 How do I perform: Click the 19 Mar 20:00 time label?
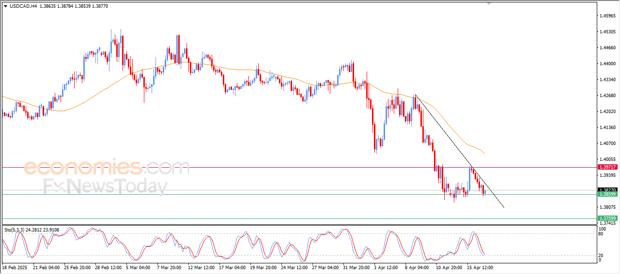click(263, 267)
